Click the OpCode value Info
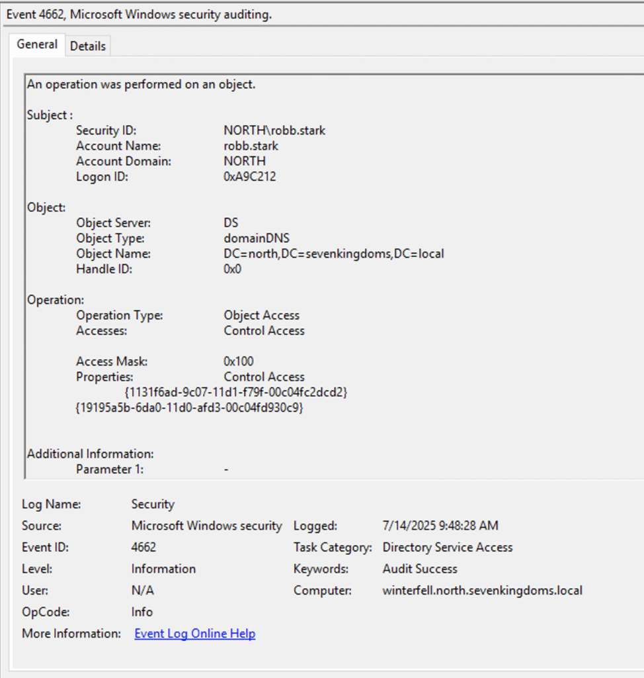The height and width of the screenshot is (678, 644). (142, 612)
